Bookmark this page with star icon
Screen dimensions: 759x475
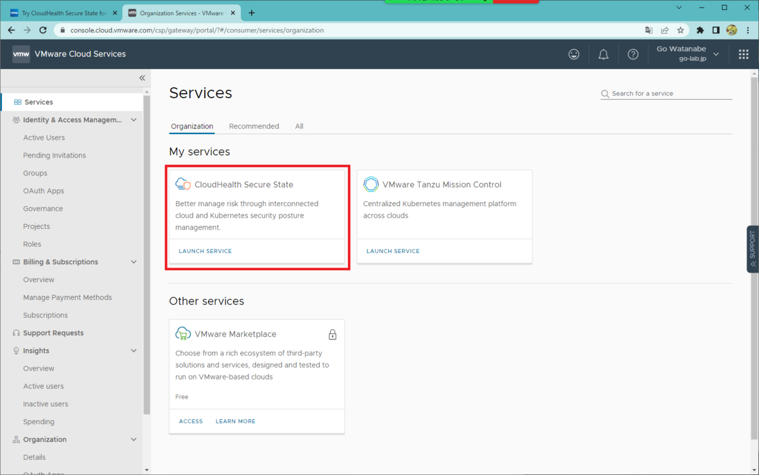coord(681,30)
